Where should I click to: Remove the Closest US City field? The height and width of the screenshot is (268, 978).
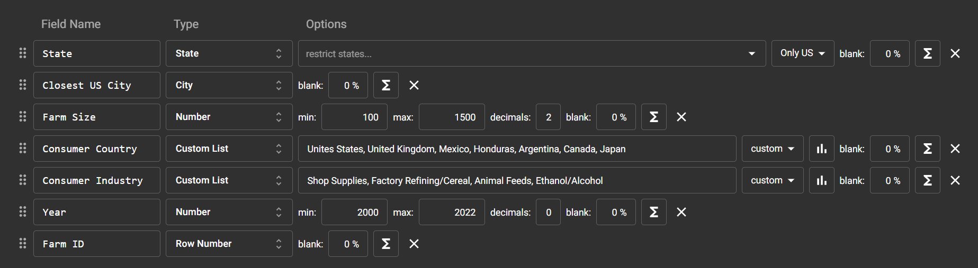pyautogui.click(x=414, y=85)
